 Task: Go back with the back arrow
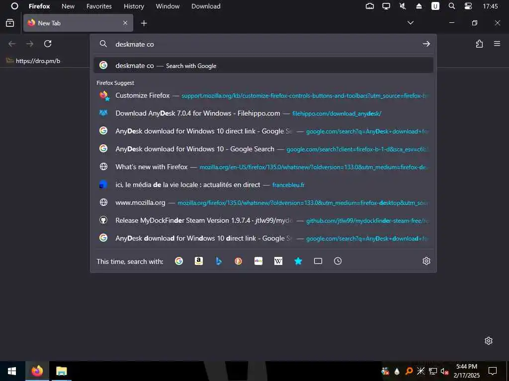[x=12, y=44]
